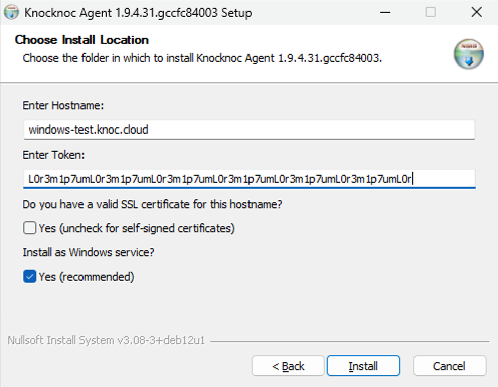Uncheck 'Yes (recommended)' for Windows service install

pos(29,276)
